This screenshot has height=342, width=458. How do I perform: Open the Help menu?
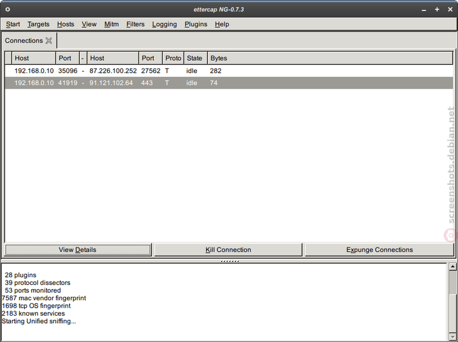tap(222, 24)
